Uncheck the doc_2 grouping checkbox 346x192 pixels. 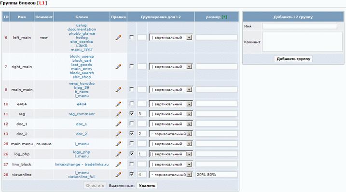coord(132,133)
